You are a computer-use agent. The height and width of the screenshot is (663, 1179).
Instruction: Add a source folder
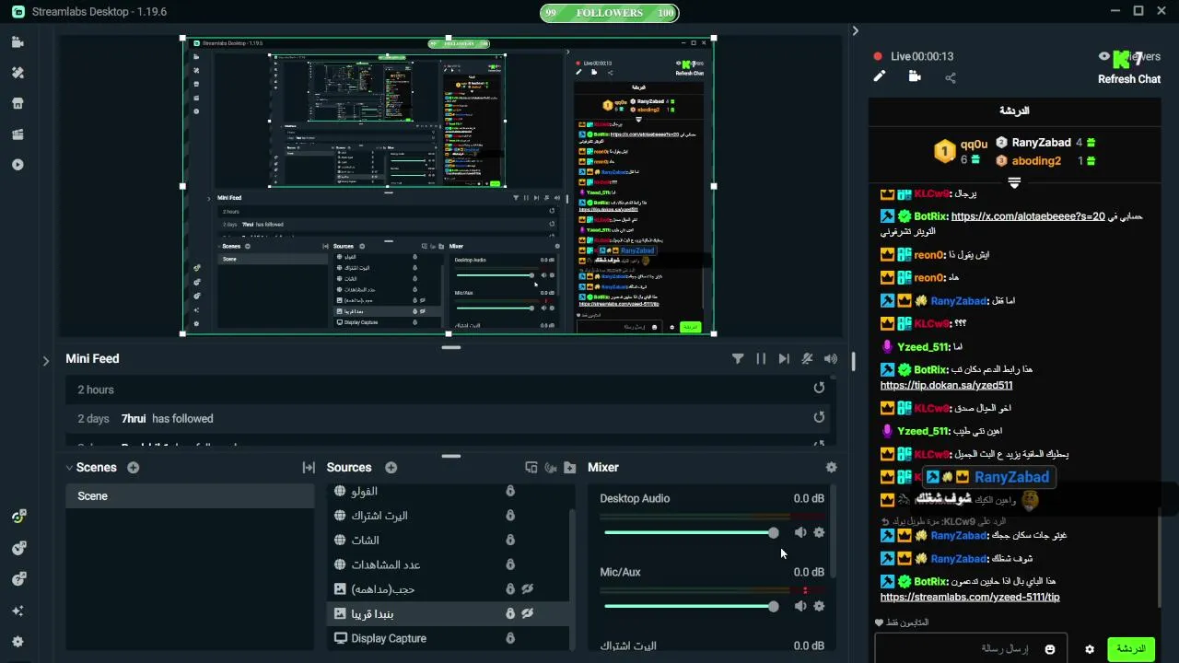pos(570,468)
